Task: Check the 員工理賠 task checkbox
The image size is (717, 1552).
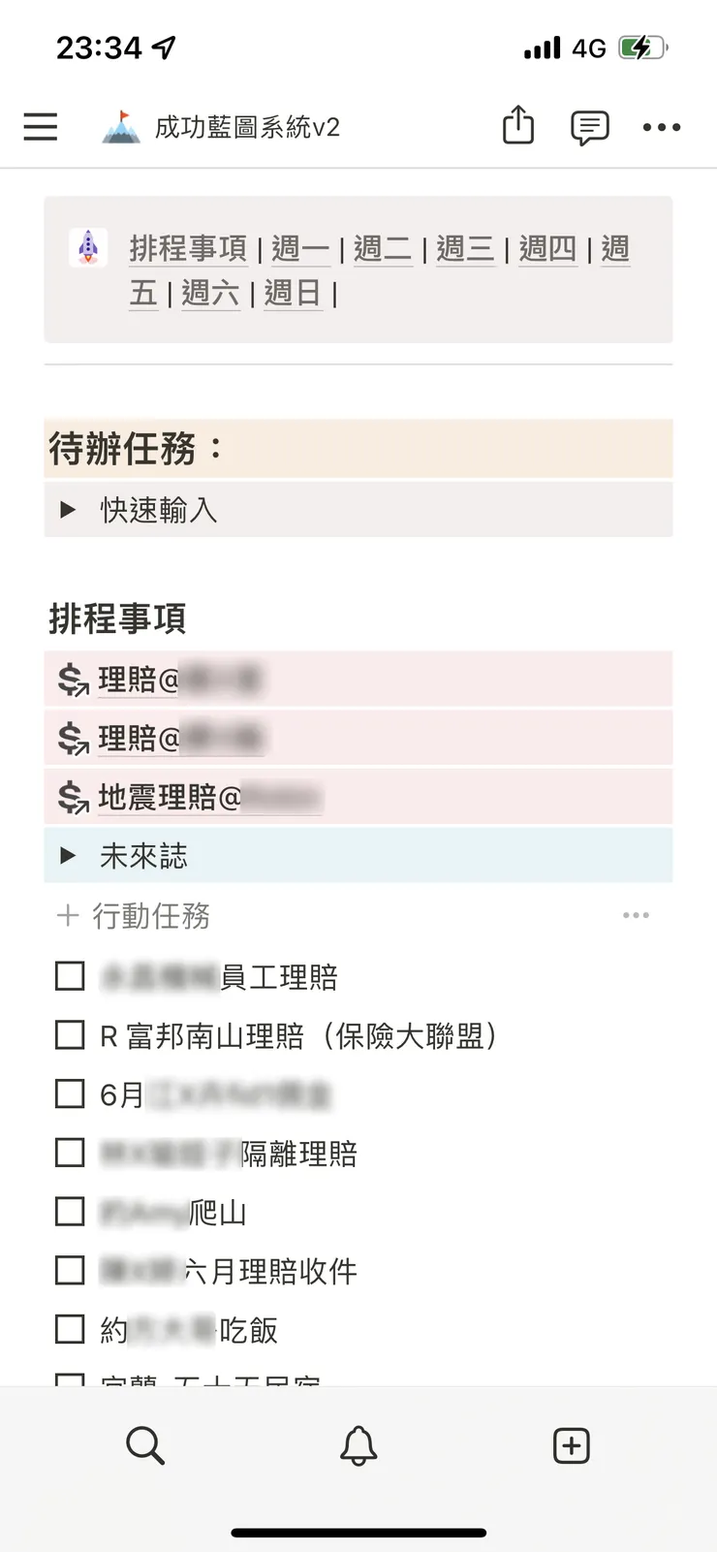Action: (x=70, y=976)
